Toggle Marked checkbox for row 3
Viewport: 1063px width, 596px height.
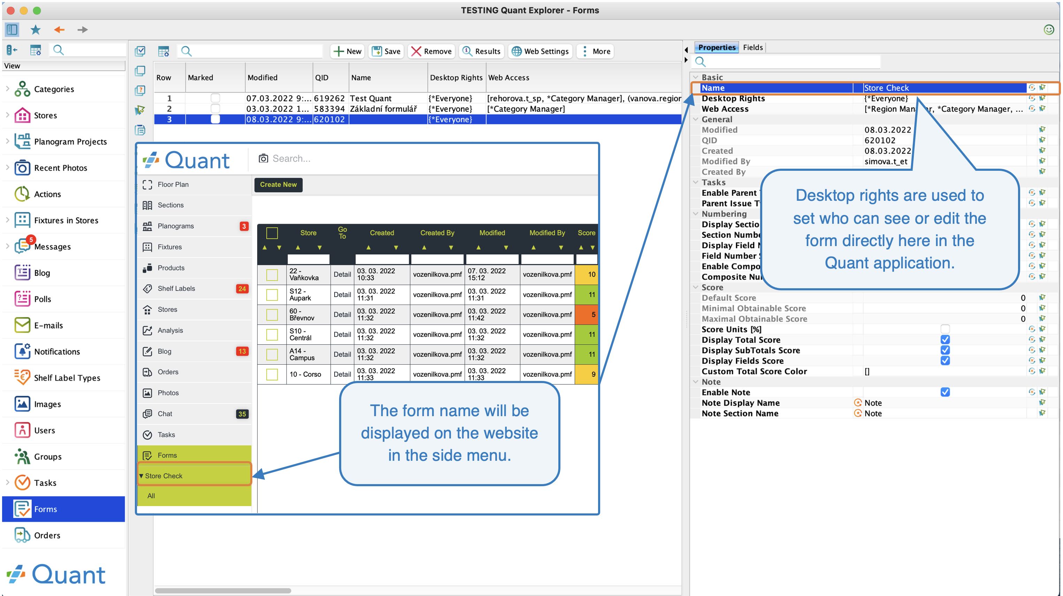[x=215, y=119]
